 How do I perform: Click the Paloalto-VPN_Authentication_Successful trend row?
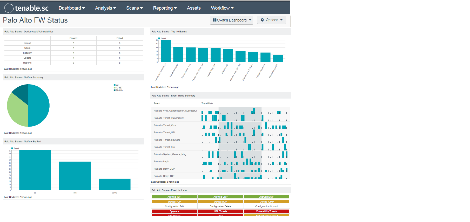click(x=220, y=111)
